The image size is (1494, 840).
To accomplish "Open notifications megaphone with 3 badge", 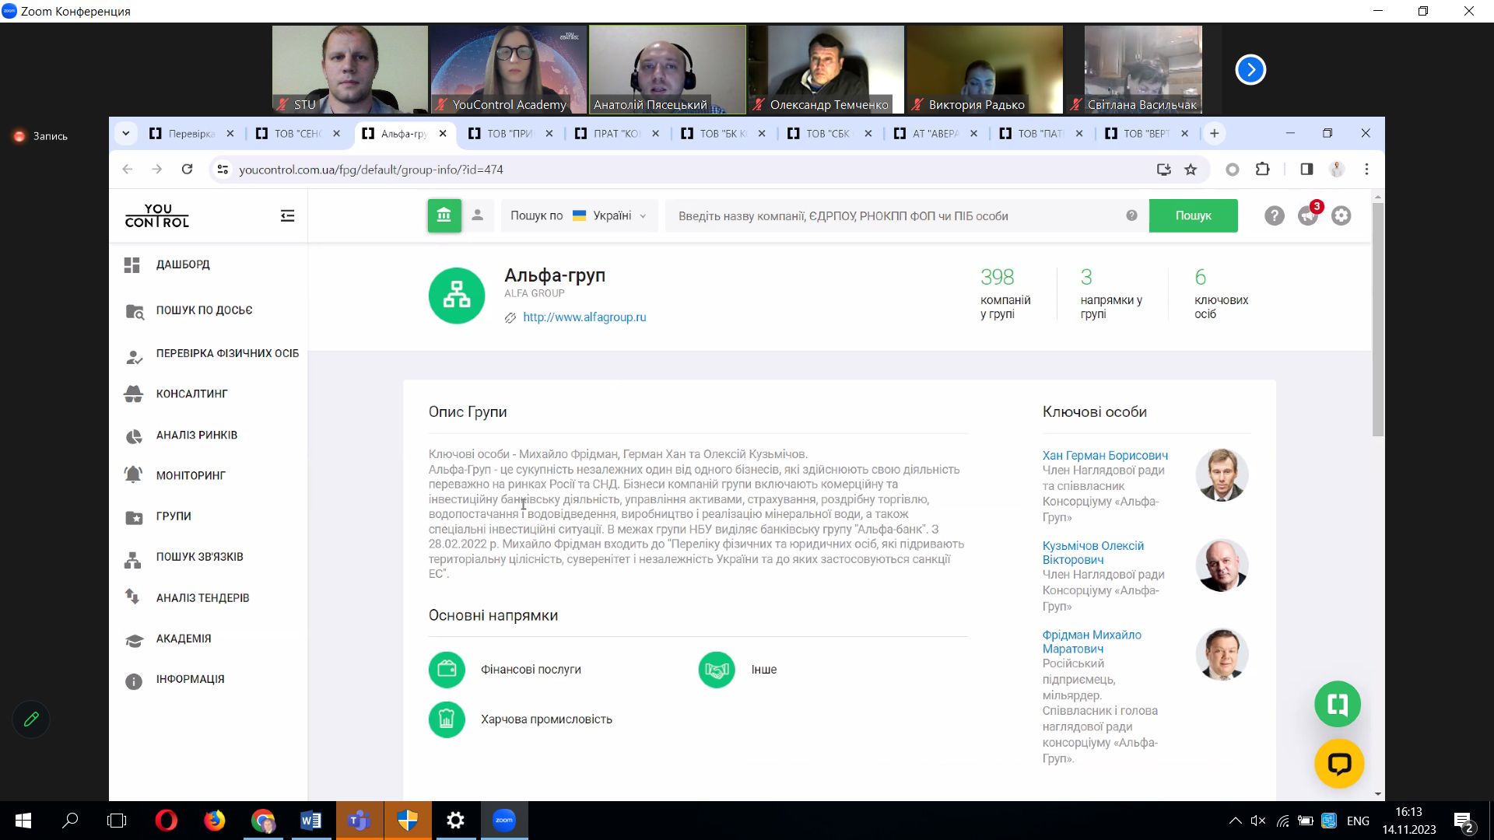I will [x=1309, y=215].
